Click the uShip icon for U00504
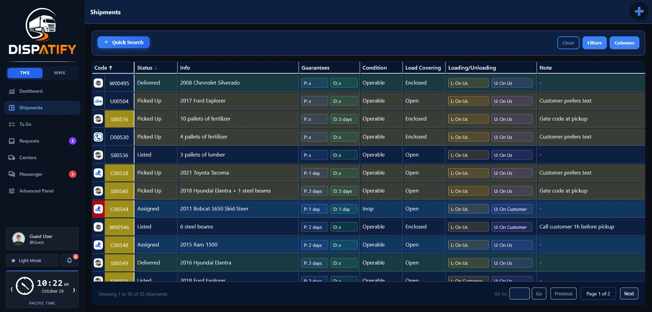 point(98,101)
